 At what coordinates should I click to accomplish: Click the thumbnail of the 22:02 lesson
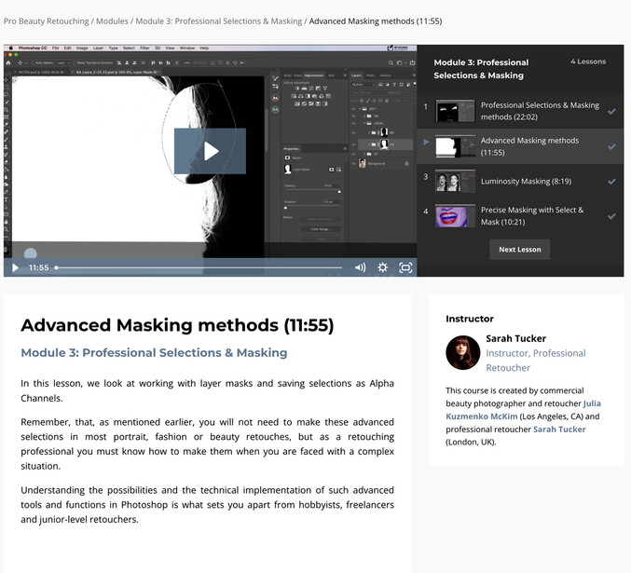(455, 111)
